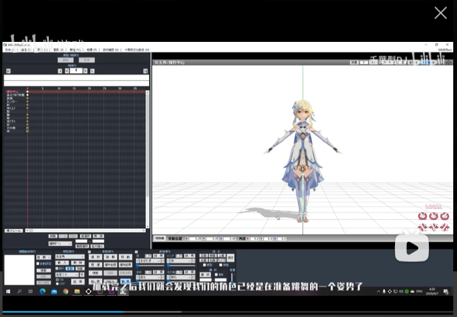The height and width of the screenshot is (317, 457).
Task: Open the 动作捕捉 (K) menu
Action: pos(111,50)
